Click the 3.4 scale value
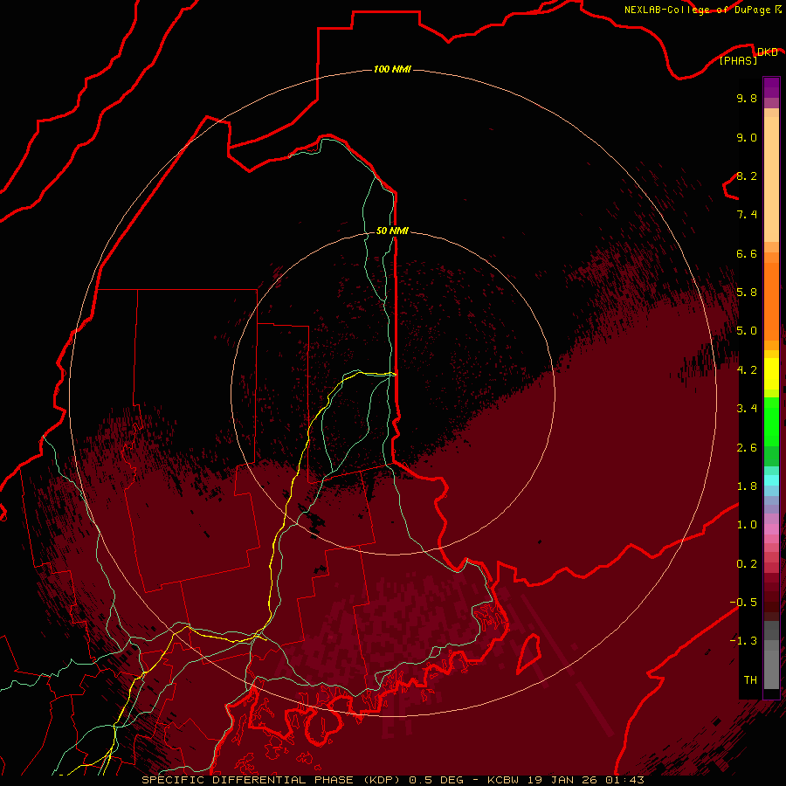This screenshot has height=786, width=786. click(747, 409)
